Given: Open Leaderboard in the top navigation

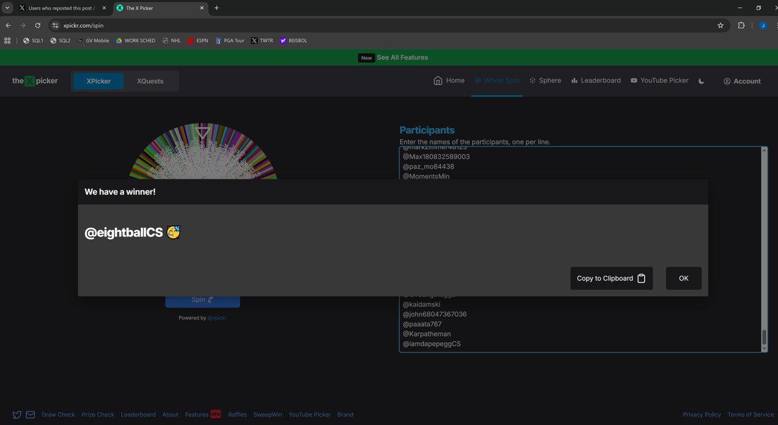Looking at the screenshot, I should [596, 81].
